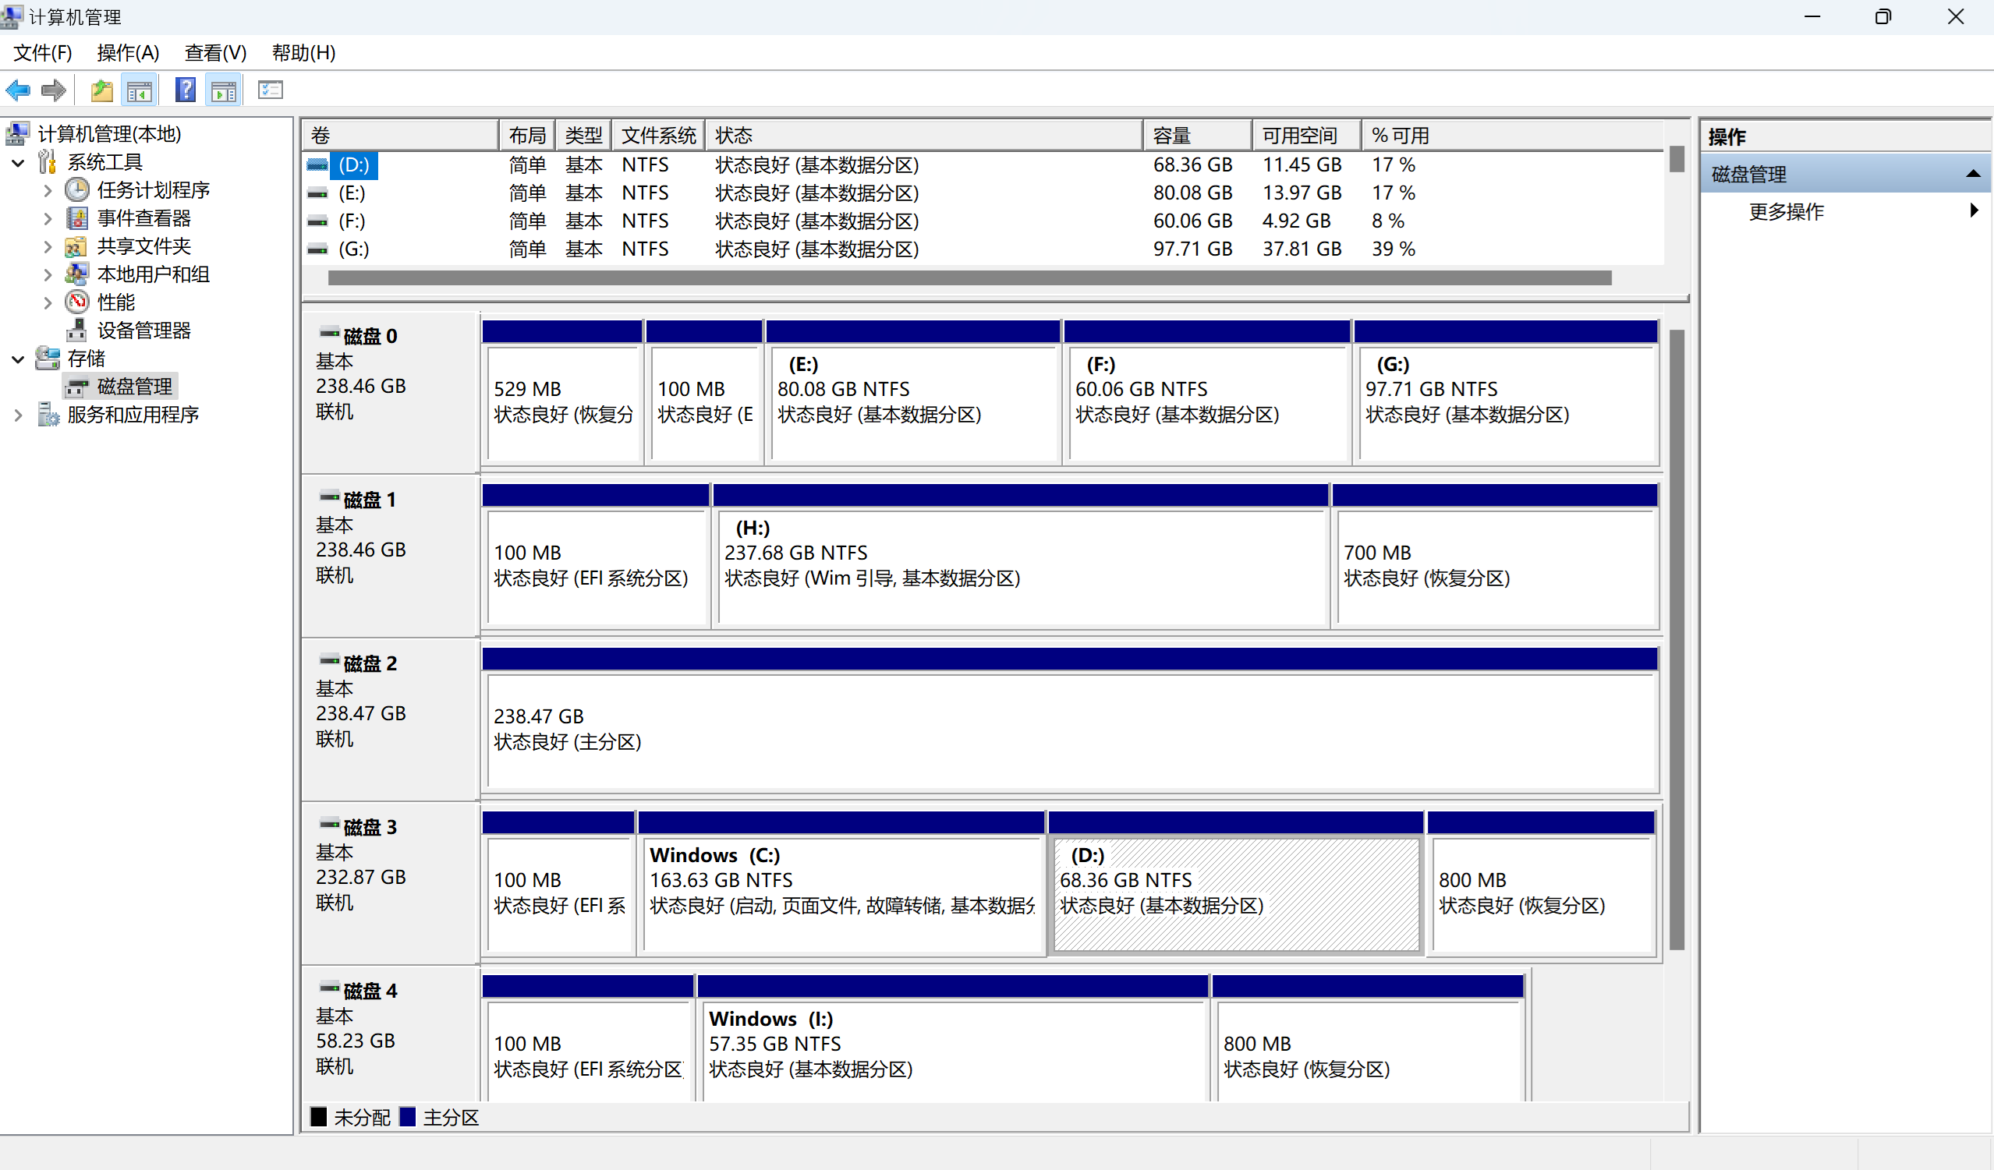Click the Up one level folder icon

coord(101,90)
